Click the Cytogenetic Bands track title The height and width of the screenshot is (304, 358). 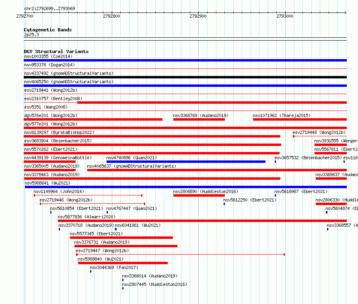pos(48,30)
